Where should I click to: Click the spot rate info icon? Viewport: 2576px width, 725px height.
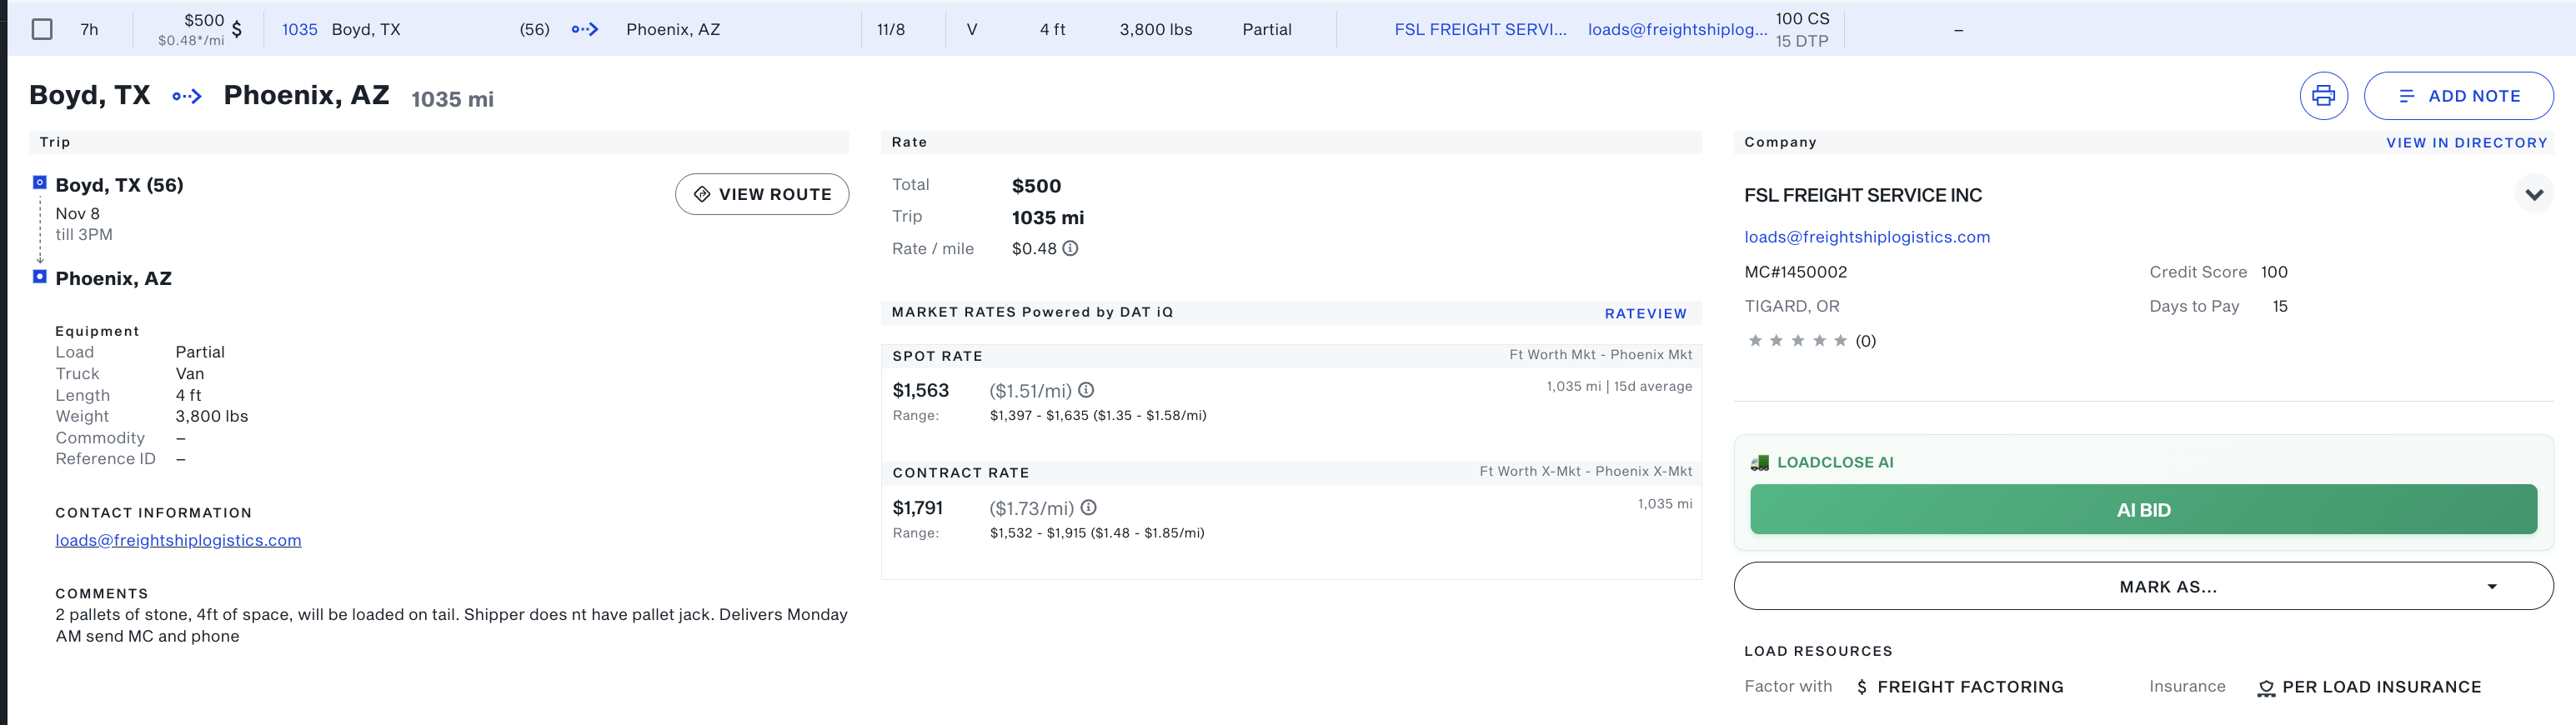pyautogui.click(x=1086, y=390)
